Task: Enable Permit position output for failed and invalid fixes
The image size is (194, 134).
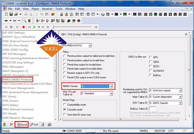Action: pyautogui.click(x=65, y=56)
